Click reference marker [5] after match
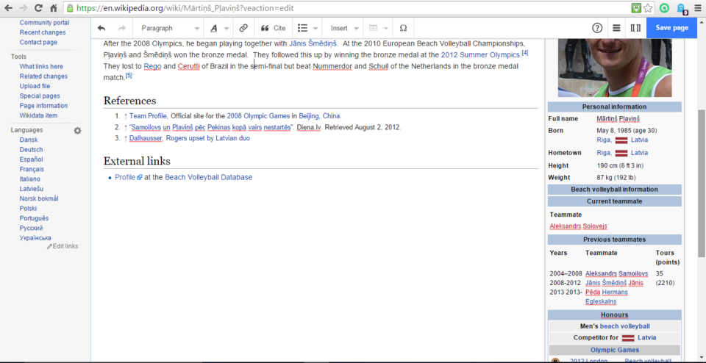Image resolution: width=706 pixels, height=363 pixels. click(x=129, y=76)
